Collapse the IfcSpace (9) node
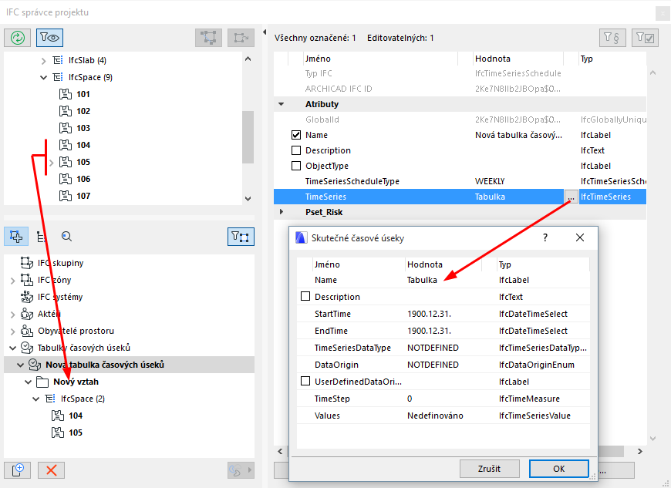 (43, 77)
